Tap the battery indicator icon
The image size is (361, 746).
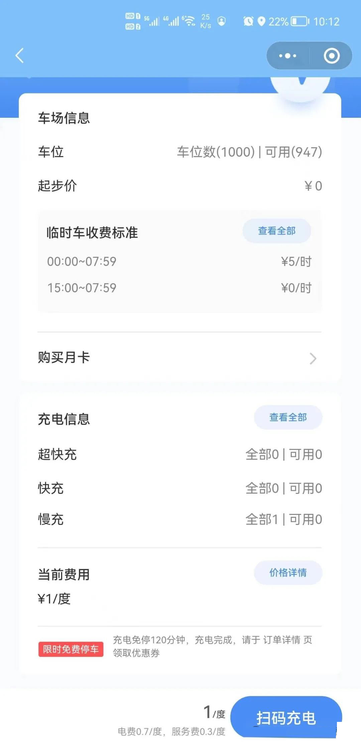point(300,21)
